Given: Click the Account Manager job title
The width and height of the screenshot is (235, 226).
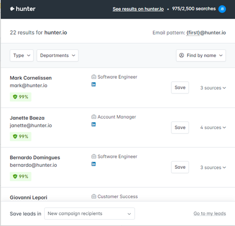Looking at the screenshot, I should tap(117, 117).
